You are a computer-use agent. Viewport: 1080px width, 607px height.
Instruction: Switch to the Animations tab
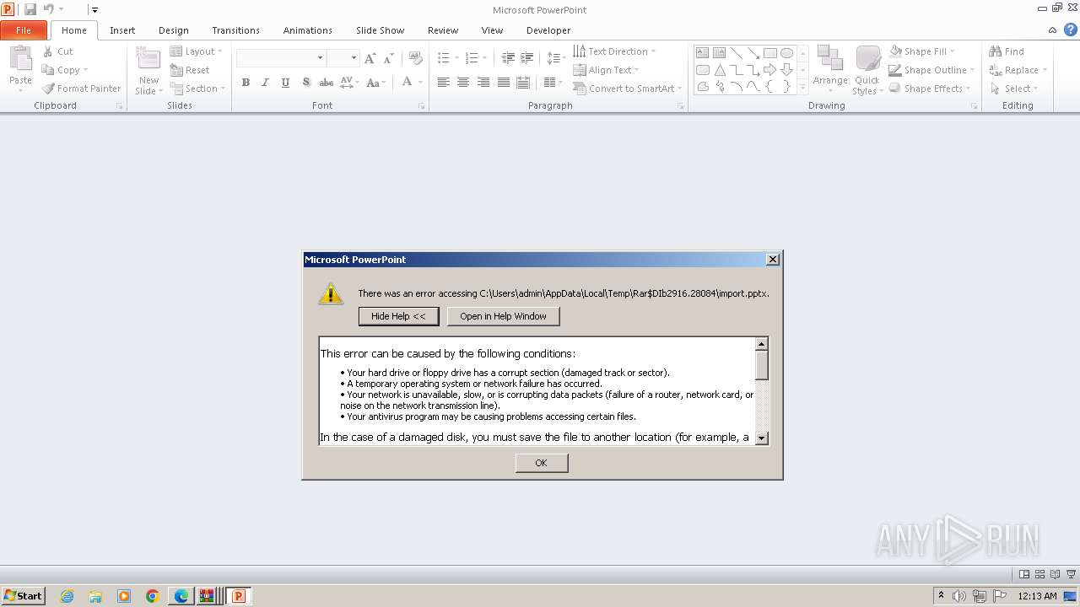tap(308, 30)
